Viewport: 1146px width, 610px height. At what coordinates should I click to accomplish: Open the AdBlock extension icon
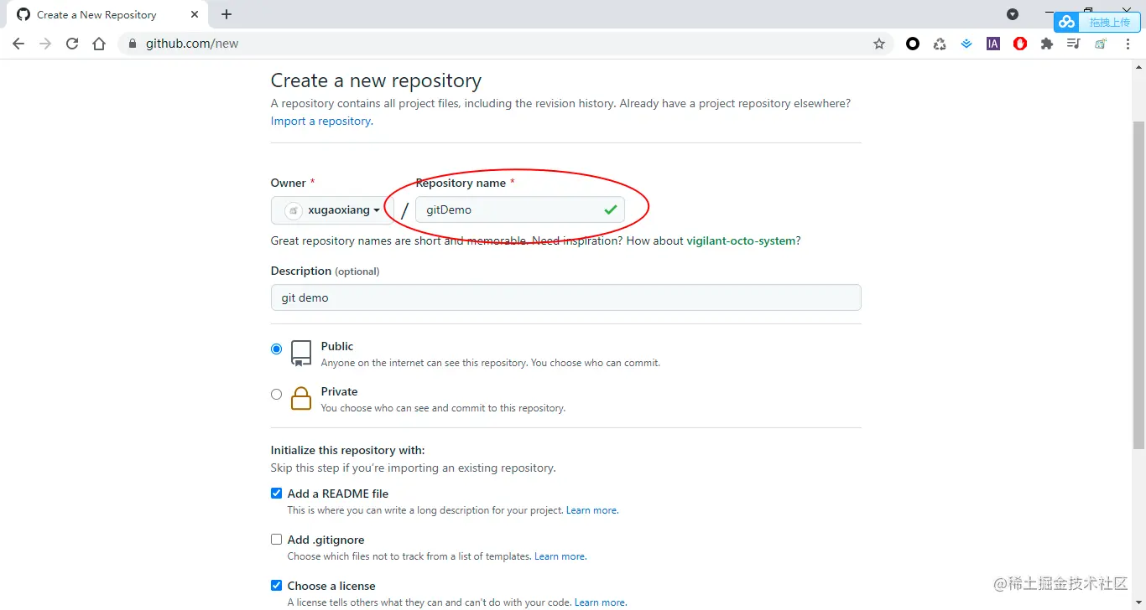click(1020, 44)
